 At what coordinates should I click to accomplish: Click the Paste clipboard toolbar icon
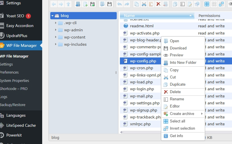(151, 4)
